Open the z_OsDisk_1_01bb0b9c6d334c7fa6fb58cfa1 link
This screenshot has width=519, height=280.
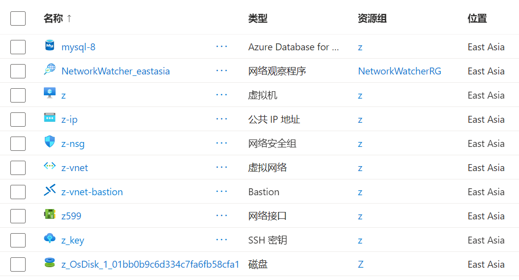point(150,264)
